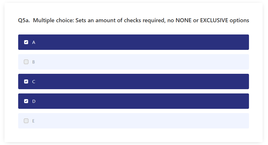Viewport: 268px width, 145px height.
Task: Click the dark blue row of option C
Action: pyautogui.click(x=133, y=81)
